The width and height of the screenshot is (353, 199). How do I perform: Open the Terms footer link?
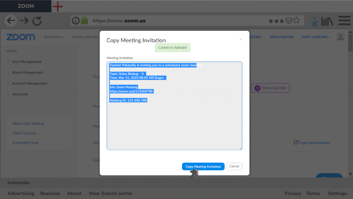point(313,193)
